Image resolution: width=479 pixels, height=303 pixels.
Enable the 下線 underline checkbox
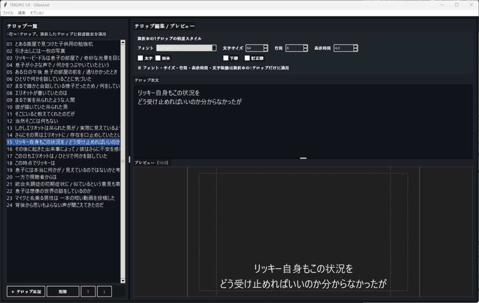pyautogui.click(x=226, y=58)
